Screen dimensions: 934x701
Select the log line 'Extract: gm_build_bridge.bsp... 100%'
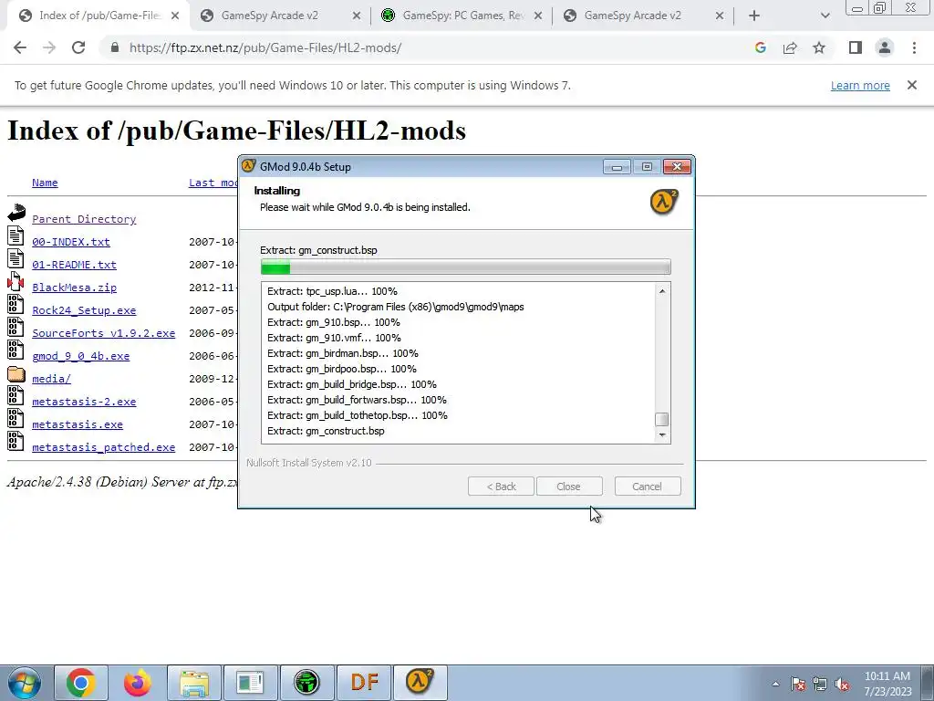coord(351,384)
